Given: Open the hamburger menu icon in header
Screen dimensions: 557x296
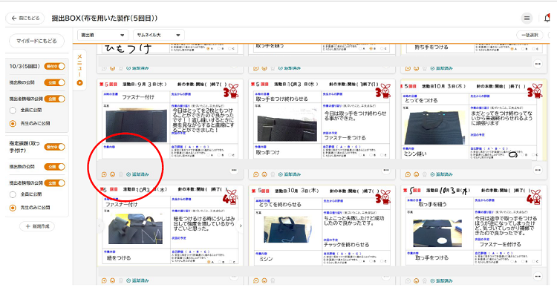Looking at the screenshot, I should [527, 18].
